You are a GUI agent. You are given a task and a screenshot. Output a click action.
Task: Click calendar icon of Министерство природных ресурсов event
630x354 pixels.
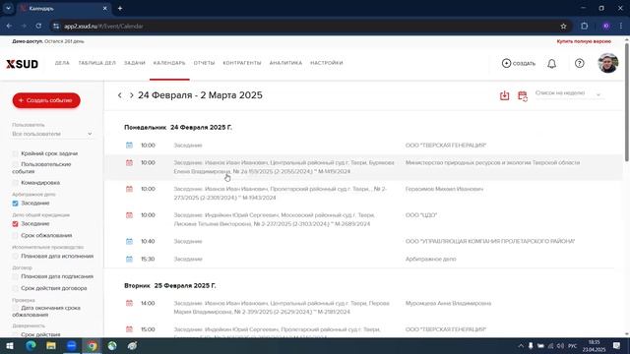pyautogui.click(x=129, y=162)
